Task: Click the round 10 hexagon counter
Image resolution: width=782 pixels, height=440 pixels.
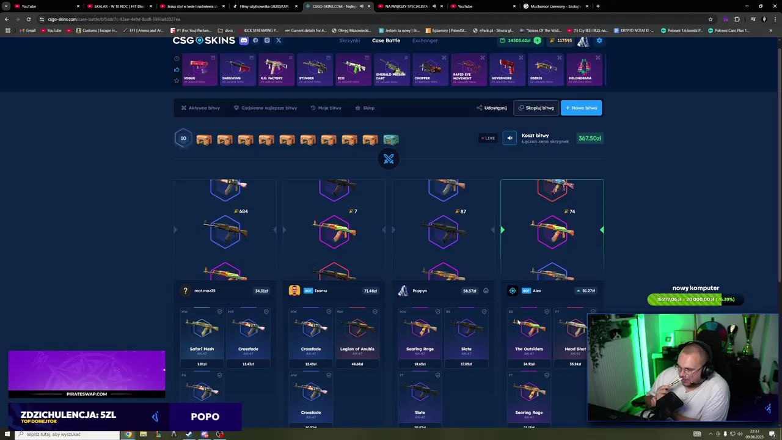Action: [183, 138]
